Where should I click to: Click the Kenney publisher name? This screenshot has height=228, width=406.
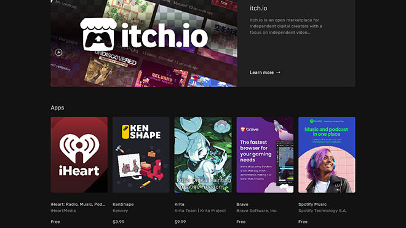[120, 211]
